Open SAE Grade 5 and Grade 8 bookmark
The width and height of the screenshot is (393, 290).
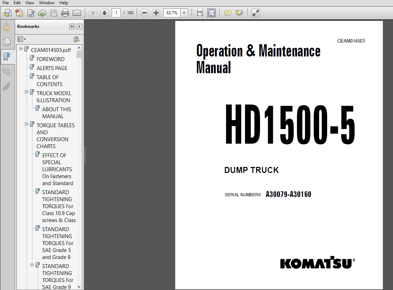point(58,243)
